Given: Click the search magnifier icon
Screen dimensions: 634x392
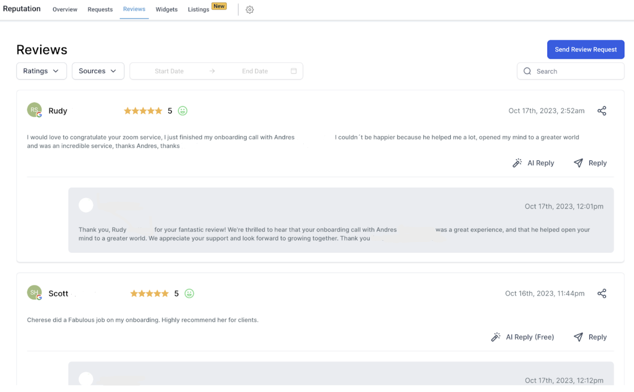Looking at the screenshot, I should tap(527, 71).
